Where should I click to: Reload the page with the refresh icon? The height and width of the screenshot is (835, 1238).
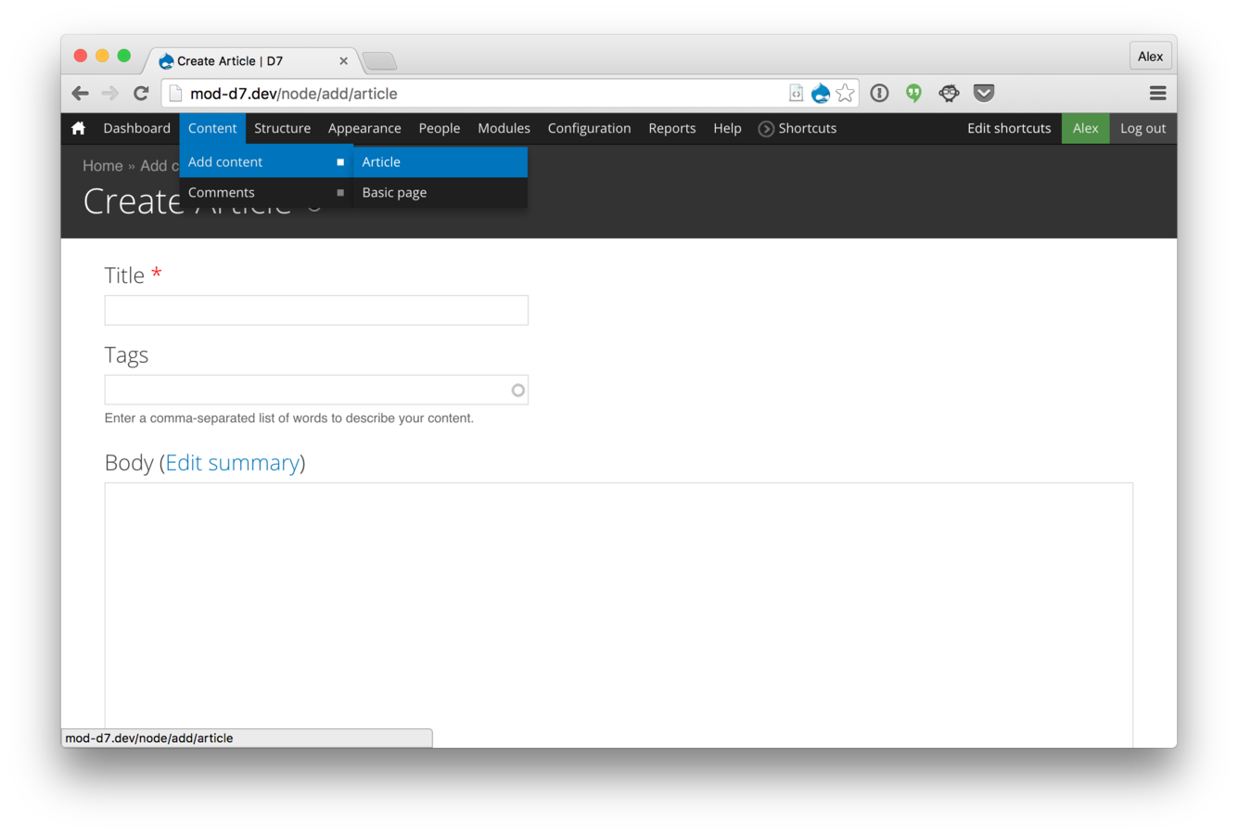pyautogui.click(x=141, y=93)
